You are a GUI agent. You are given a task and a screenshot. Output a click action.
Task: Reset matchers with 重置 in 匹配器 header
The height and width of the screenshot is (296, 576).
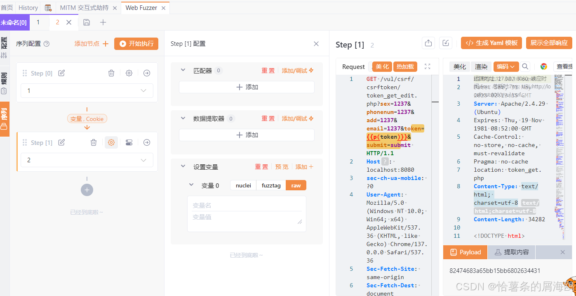pyautogui.click(x=268, y=71)
